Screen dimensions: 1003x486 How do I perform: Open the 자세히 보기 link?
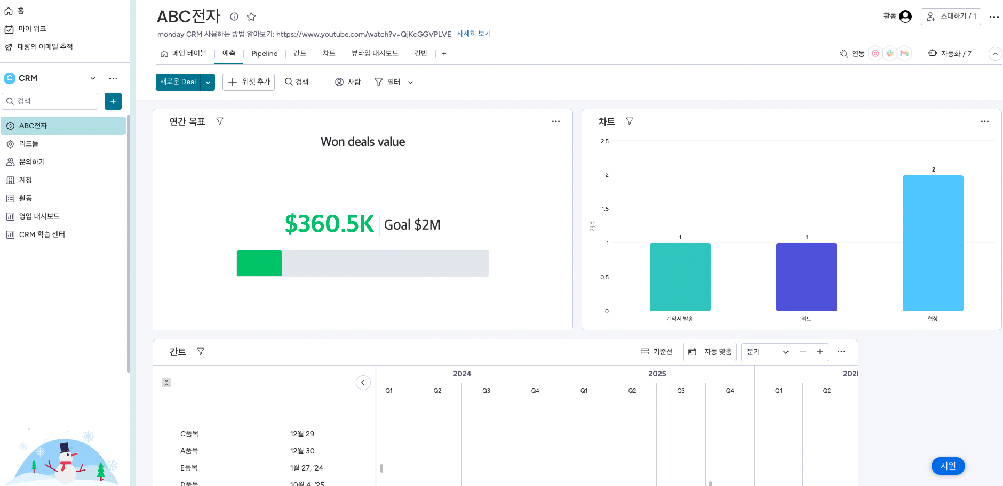click(473, 34)
